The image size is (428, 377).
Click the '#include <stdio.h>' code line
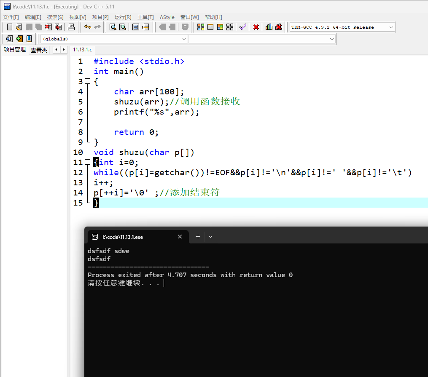[x=139, y=61]
